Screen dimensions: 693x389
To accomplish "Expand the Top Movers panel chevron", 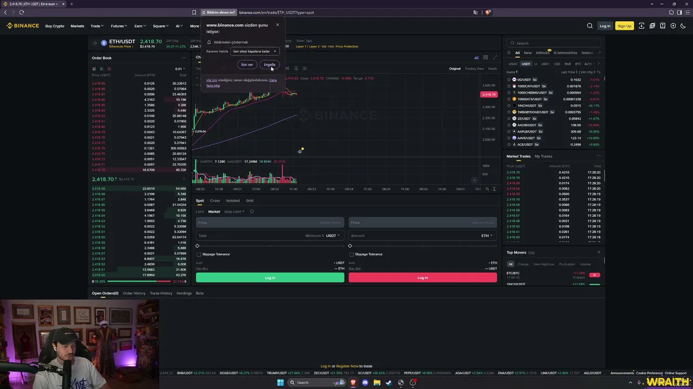I will pyautogui.click(x=598, y=252).
